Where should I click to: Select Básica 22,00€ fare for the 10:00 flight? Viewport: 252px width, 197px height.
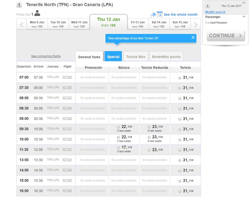point(119,137)
